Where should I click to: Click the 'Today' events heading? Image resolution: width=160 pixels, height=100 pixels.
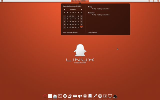tap(90, 7)
